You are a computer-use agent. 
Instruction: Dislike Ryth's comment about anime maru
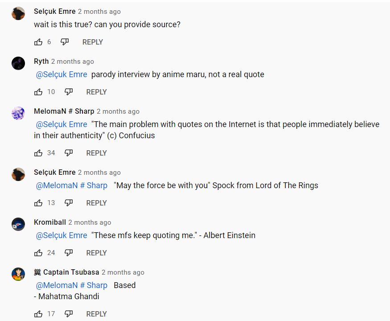pos(69,92)
